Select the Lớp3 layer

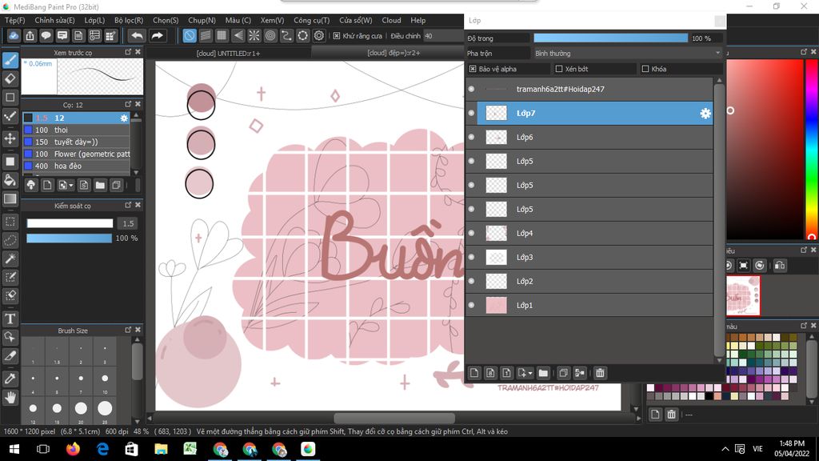(594, 257)
